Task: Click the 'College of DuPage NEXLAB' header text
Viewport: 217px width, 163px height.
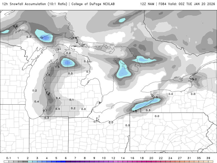Action: click(93, 4)
